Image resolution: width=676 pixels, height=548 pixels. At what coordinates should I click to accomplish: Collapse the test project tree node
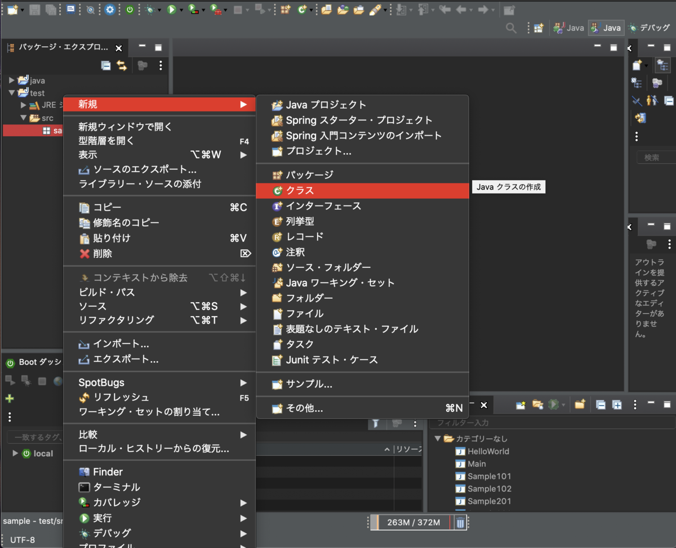11,93
